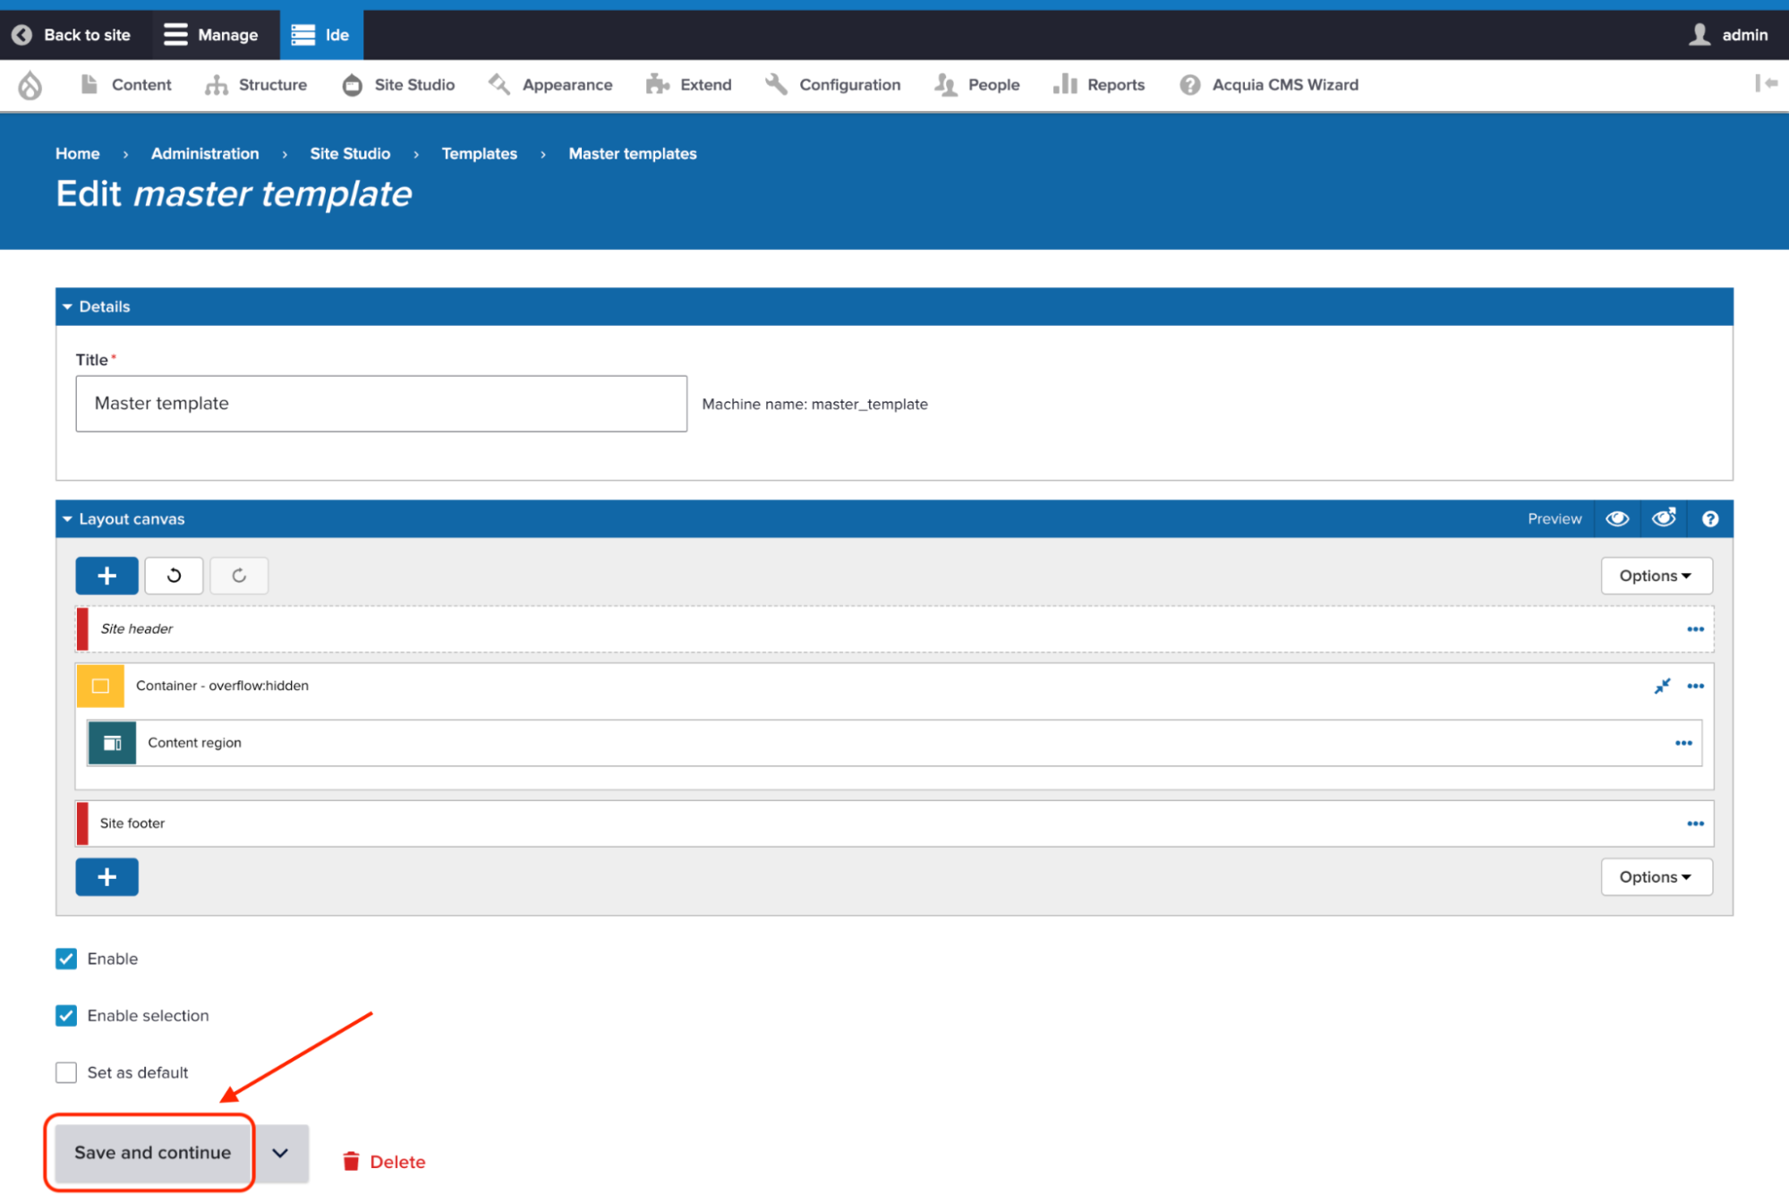Click the second preview eye icon with marker

pyautogui.click(x=1664, y=518)
